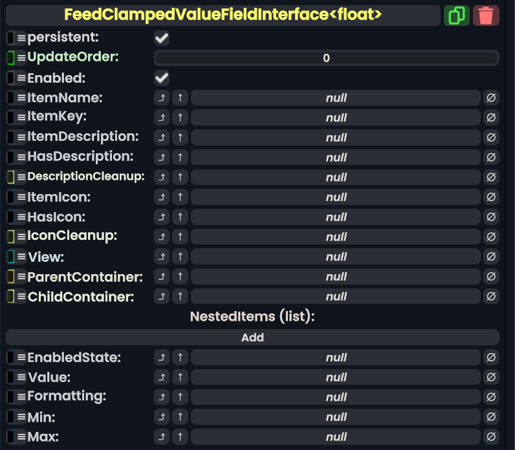Click the UpdateOrder green field handle
The width and height of the screenshot is (515, 450).
pos(11,58)
